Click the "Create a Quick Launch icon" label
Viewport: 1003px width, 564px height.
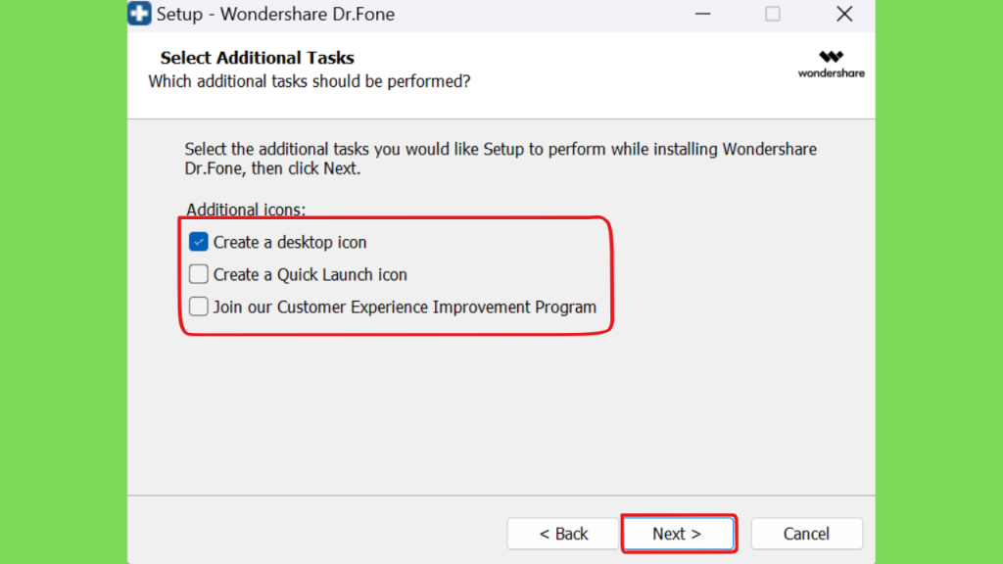pyautogui.click(x=310, y=274)
